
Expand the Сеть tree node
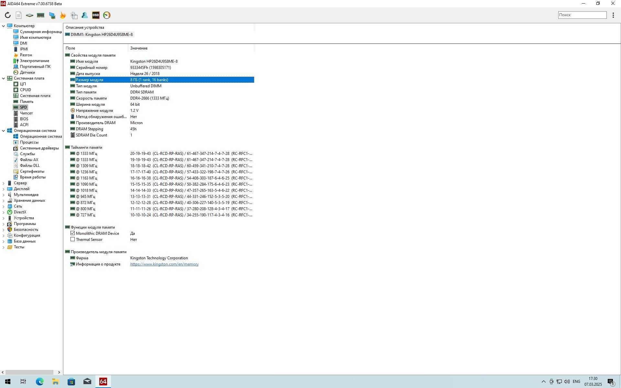click(4, 206)
